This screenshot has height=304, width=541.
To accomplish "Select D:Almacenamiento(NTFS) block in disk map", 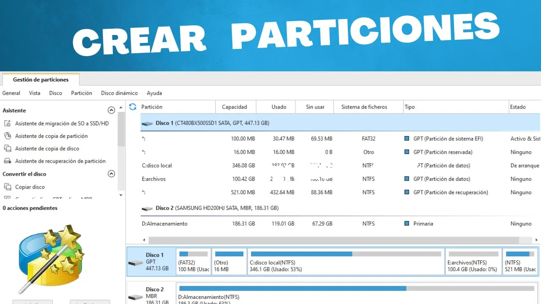I will pos(358,293).
